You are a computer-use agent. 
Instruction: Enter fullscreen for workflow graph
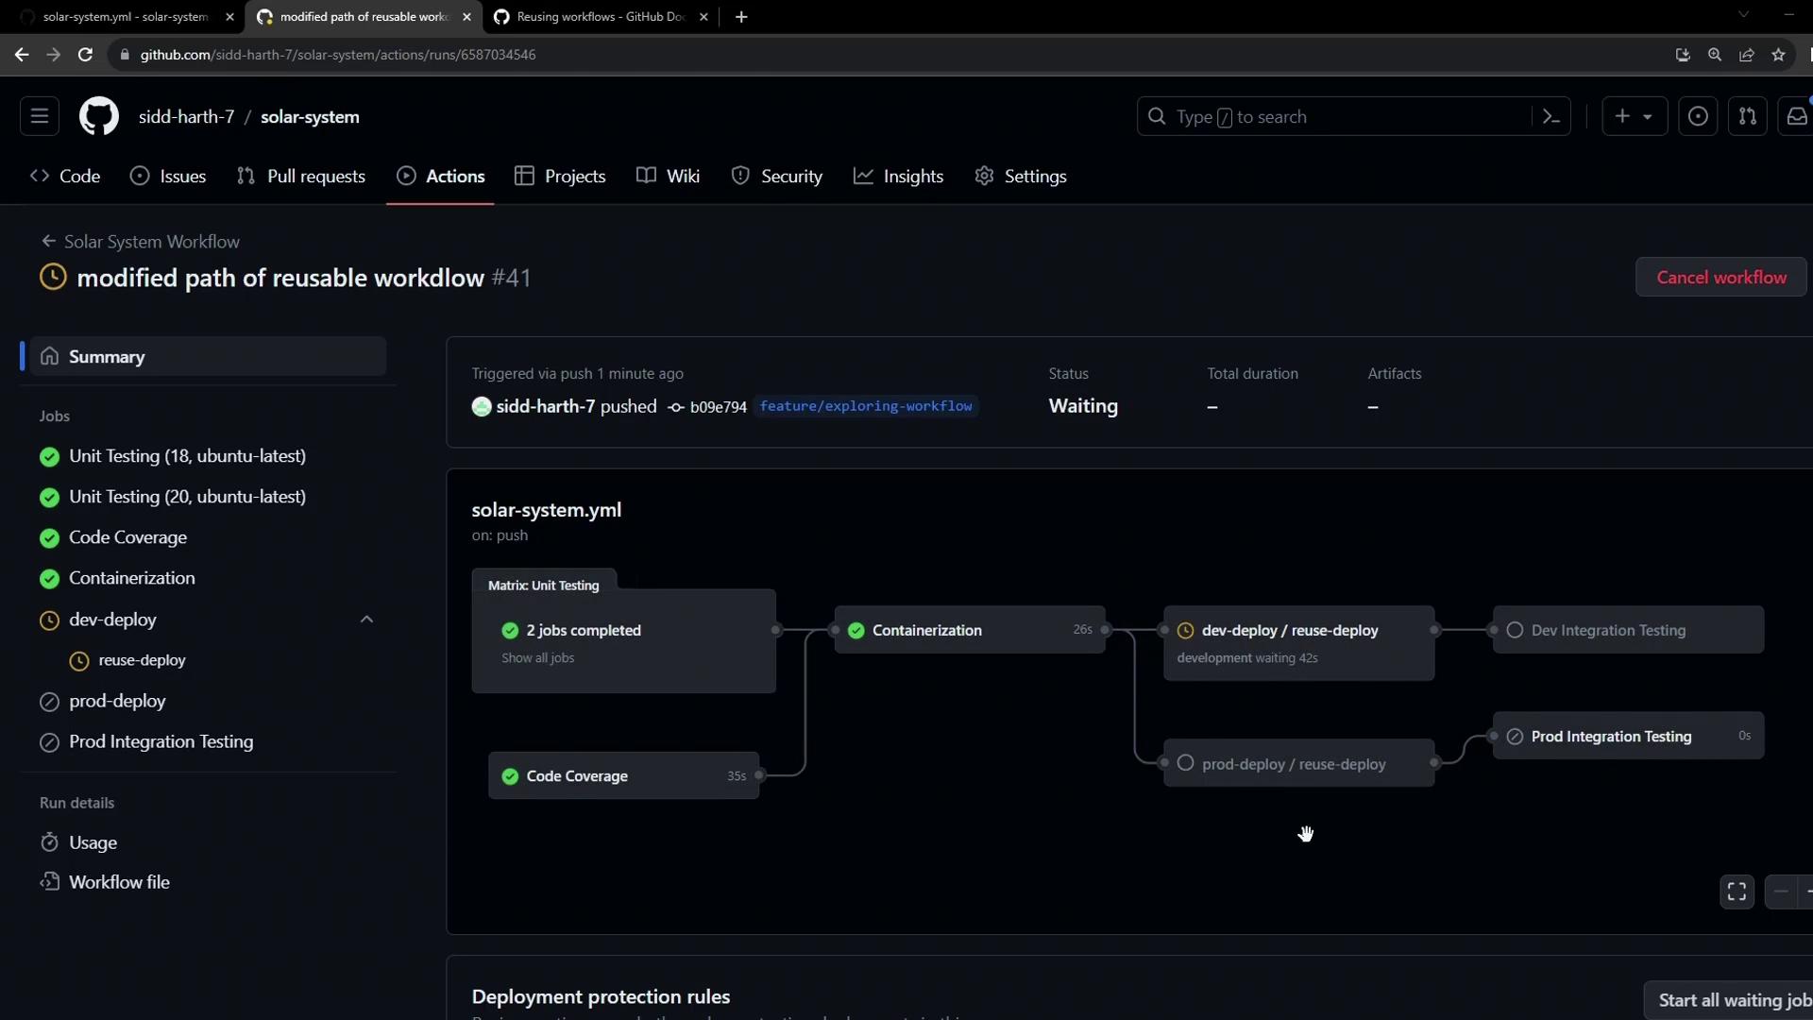(x=1736, y=892)
